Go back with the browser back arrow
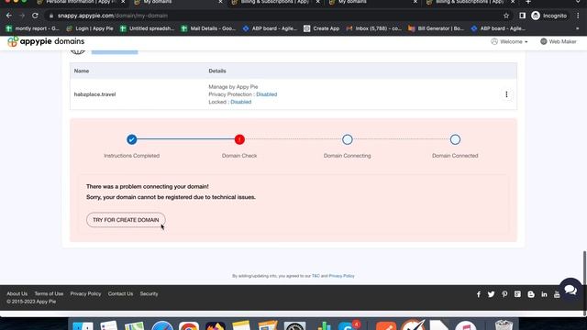 click(9, 16)
